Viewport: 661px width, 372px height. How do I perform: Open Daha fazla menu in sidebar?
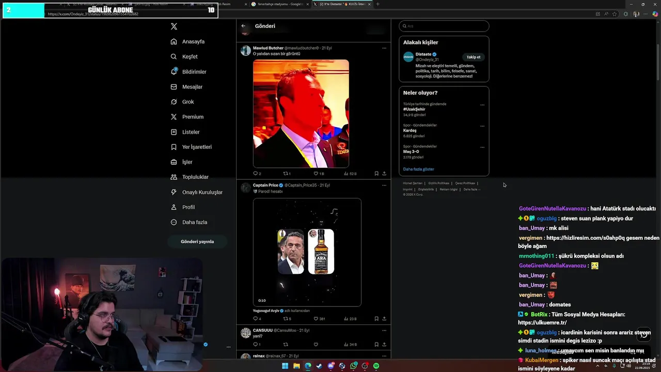[189, 222]
